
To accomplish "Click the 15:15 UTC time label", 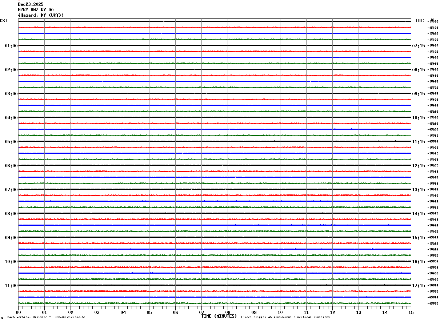I will point(419,238).
